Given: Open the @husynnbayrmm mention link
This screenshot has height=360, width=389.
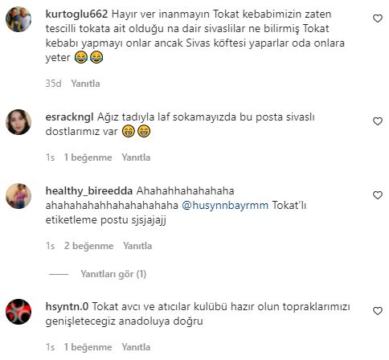Looking at the screenshot, I should pyautogui.click(x=225, y=206).
